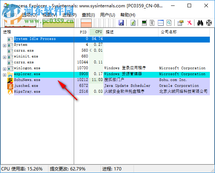Maximize the Process Explorer window
Screen dimensions: 215x173
(x=189, y=6)
